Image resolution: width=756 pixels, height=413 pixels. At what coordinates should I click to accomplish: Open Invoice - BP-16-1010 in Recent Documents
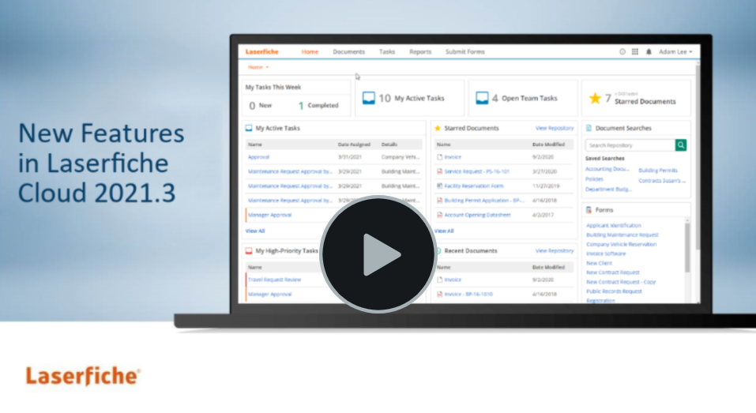(468, 294)
